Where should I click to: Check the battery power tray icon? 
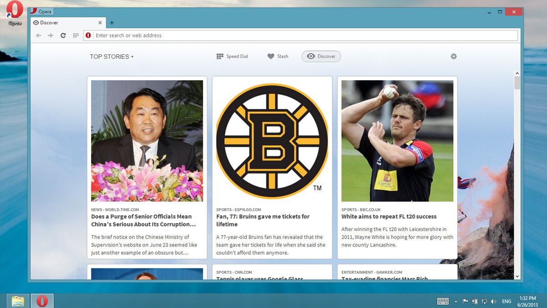475,301
